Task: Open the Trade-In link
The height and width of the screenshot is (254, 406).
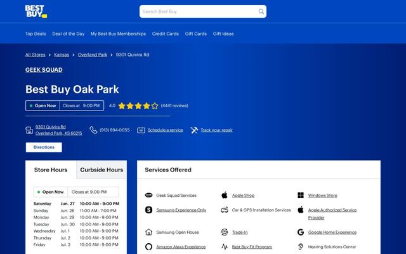Action: (x=240, y=232)
